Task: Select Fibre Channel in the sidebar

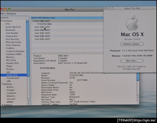Action: point(13,45)
